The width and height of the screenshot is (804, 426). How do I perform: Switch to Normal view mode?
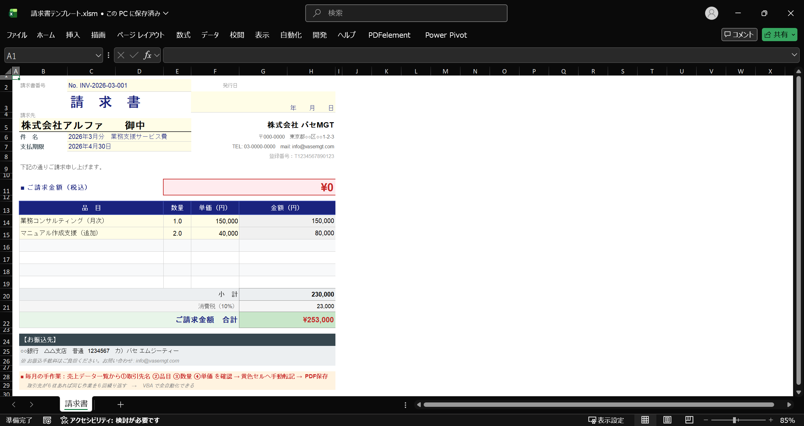coord(645,420)
